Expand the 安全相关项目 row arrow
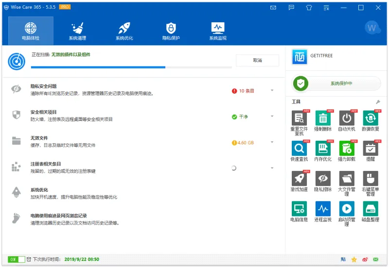 [272, 116]
